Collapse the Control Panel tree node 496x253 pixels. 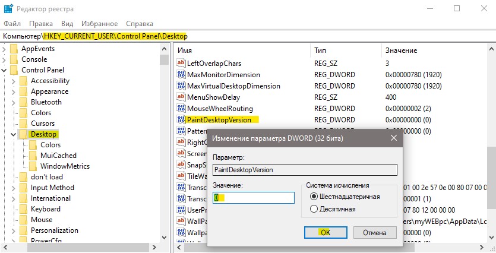tap(4, 70)
